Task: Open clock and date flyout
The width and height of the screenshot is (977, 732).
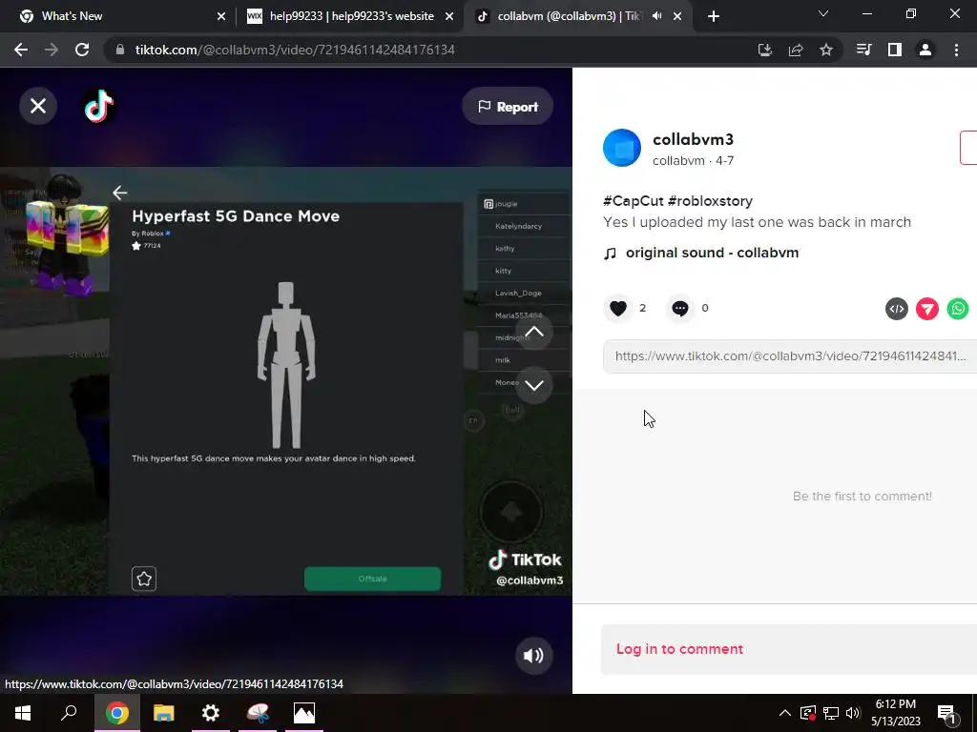Action: (x=895, y=713)
